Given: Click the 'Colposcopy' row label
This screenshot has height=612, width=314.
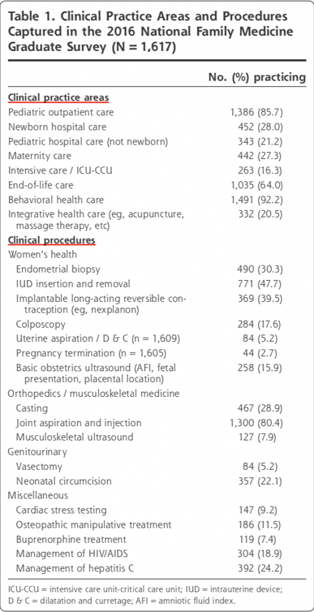Looking at the screenshot, I should point(41,325).
